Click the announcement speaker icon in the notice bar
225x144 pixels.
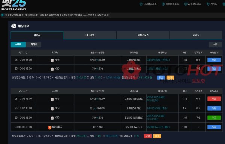3,15
